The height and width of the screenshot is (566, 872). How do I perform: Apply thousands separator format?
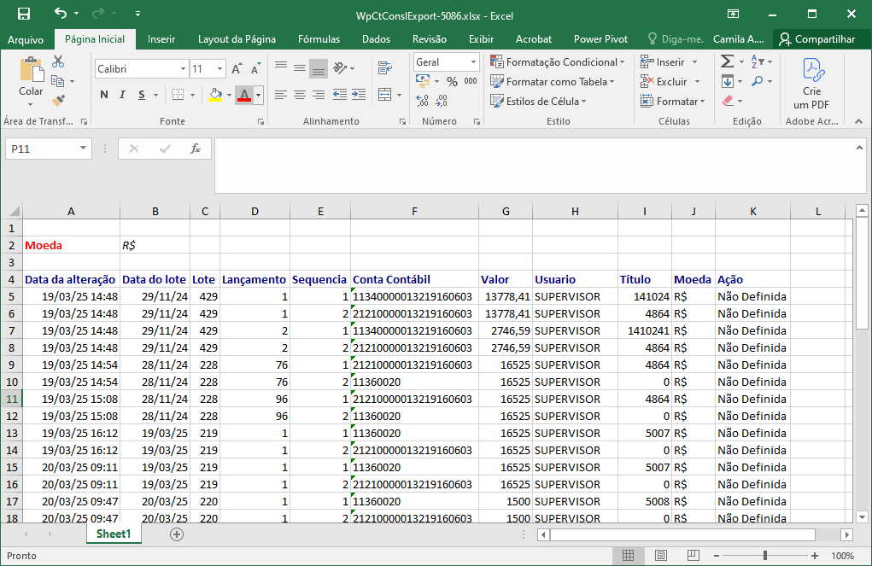coord(471,81)
